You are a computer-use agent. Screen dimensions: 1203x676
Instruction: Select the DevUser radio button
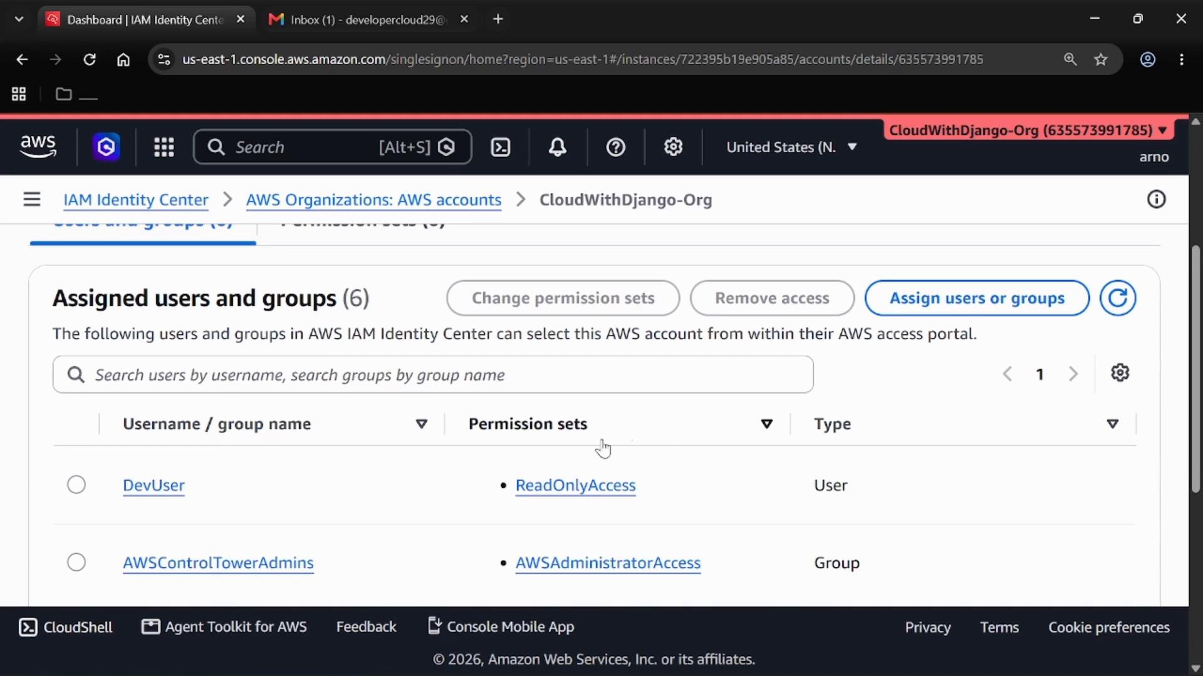(76, 485)
